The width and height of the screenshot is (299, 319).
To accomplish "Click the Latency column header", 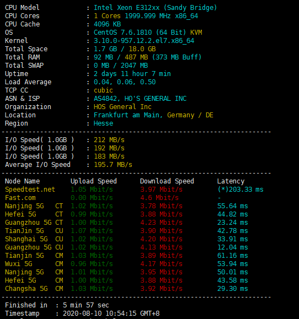I will click(231, 181).
